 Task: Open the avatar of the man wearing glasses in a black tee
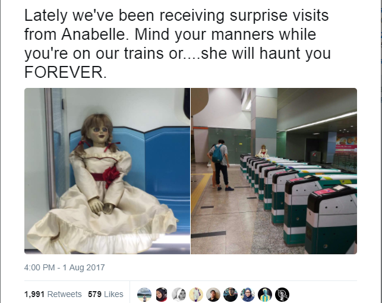231,295
